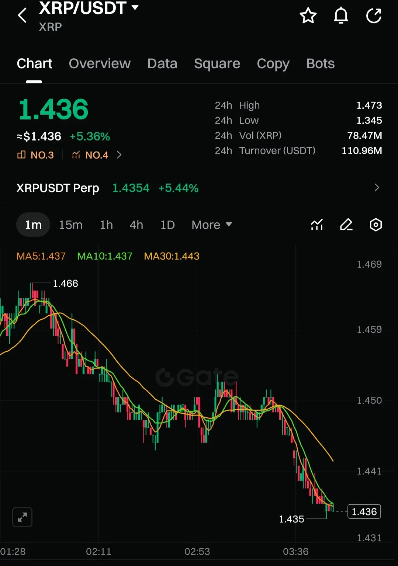Select the 1D timeframe
The width and height of the screenshot is (398, 566).
tap(167, 225)
